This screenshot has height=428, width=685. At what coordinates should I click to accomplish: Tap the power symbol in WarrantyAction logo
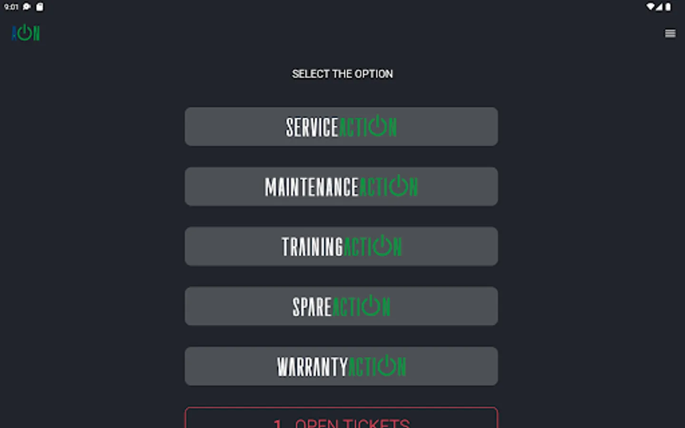coord(387,365)
